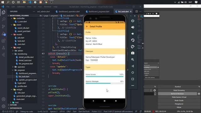The height and width of the screenshot is (113, 201).
Task: Open the Help menu
Action: point(55,7)
